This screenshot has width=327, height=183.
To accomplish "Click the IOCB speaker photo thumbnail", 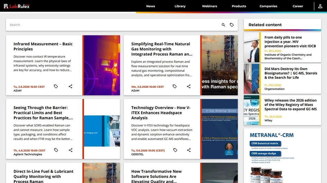I will [252, 47].
